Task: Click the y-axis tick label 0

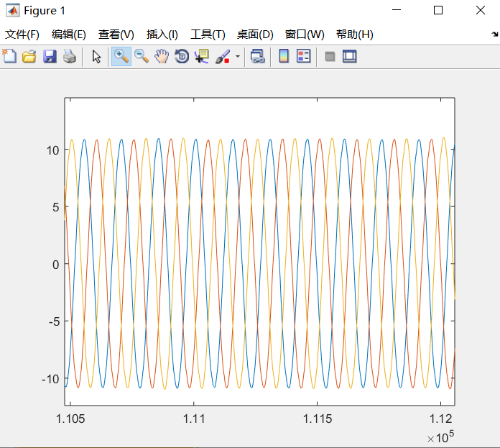Action: point(56,265)
